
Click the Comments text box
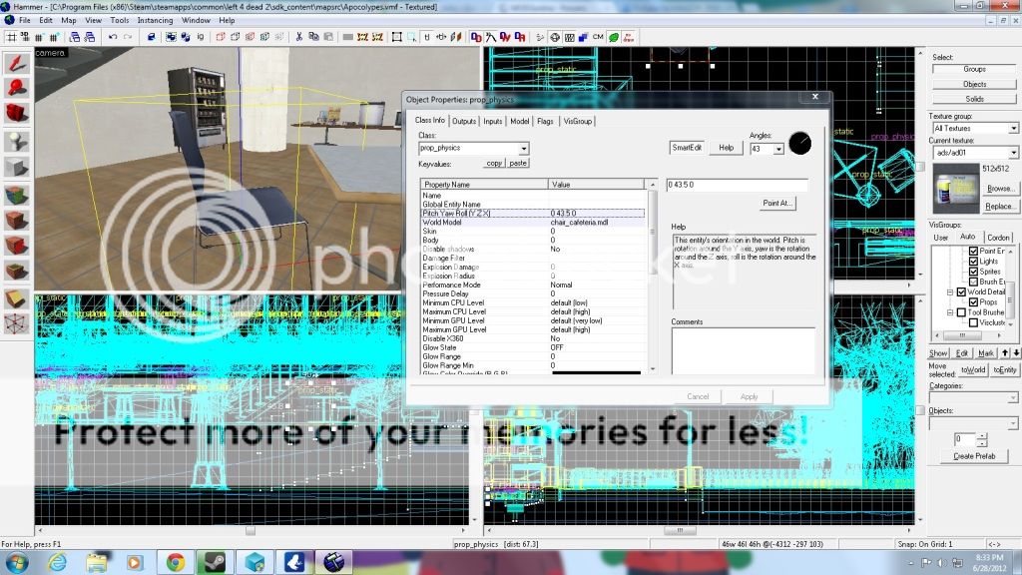(743, 350)
